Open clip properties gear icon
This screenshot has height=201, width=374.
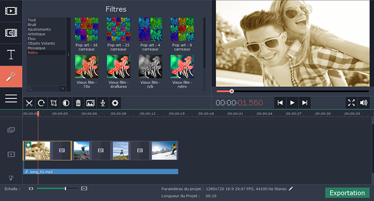click(x=115, y=103)
